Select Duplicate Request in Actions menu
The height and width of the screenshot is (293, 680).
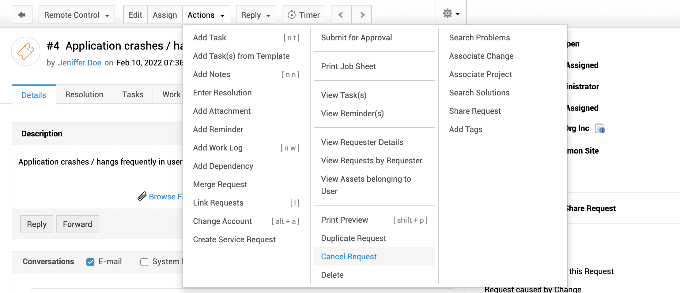tap(353, 238)
